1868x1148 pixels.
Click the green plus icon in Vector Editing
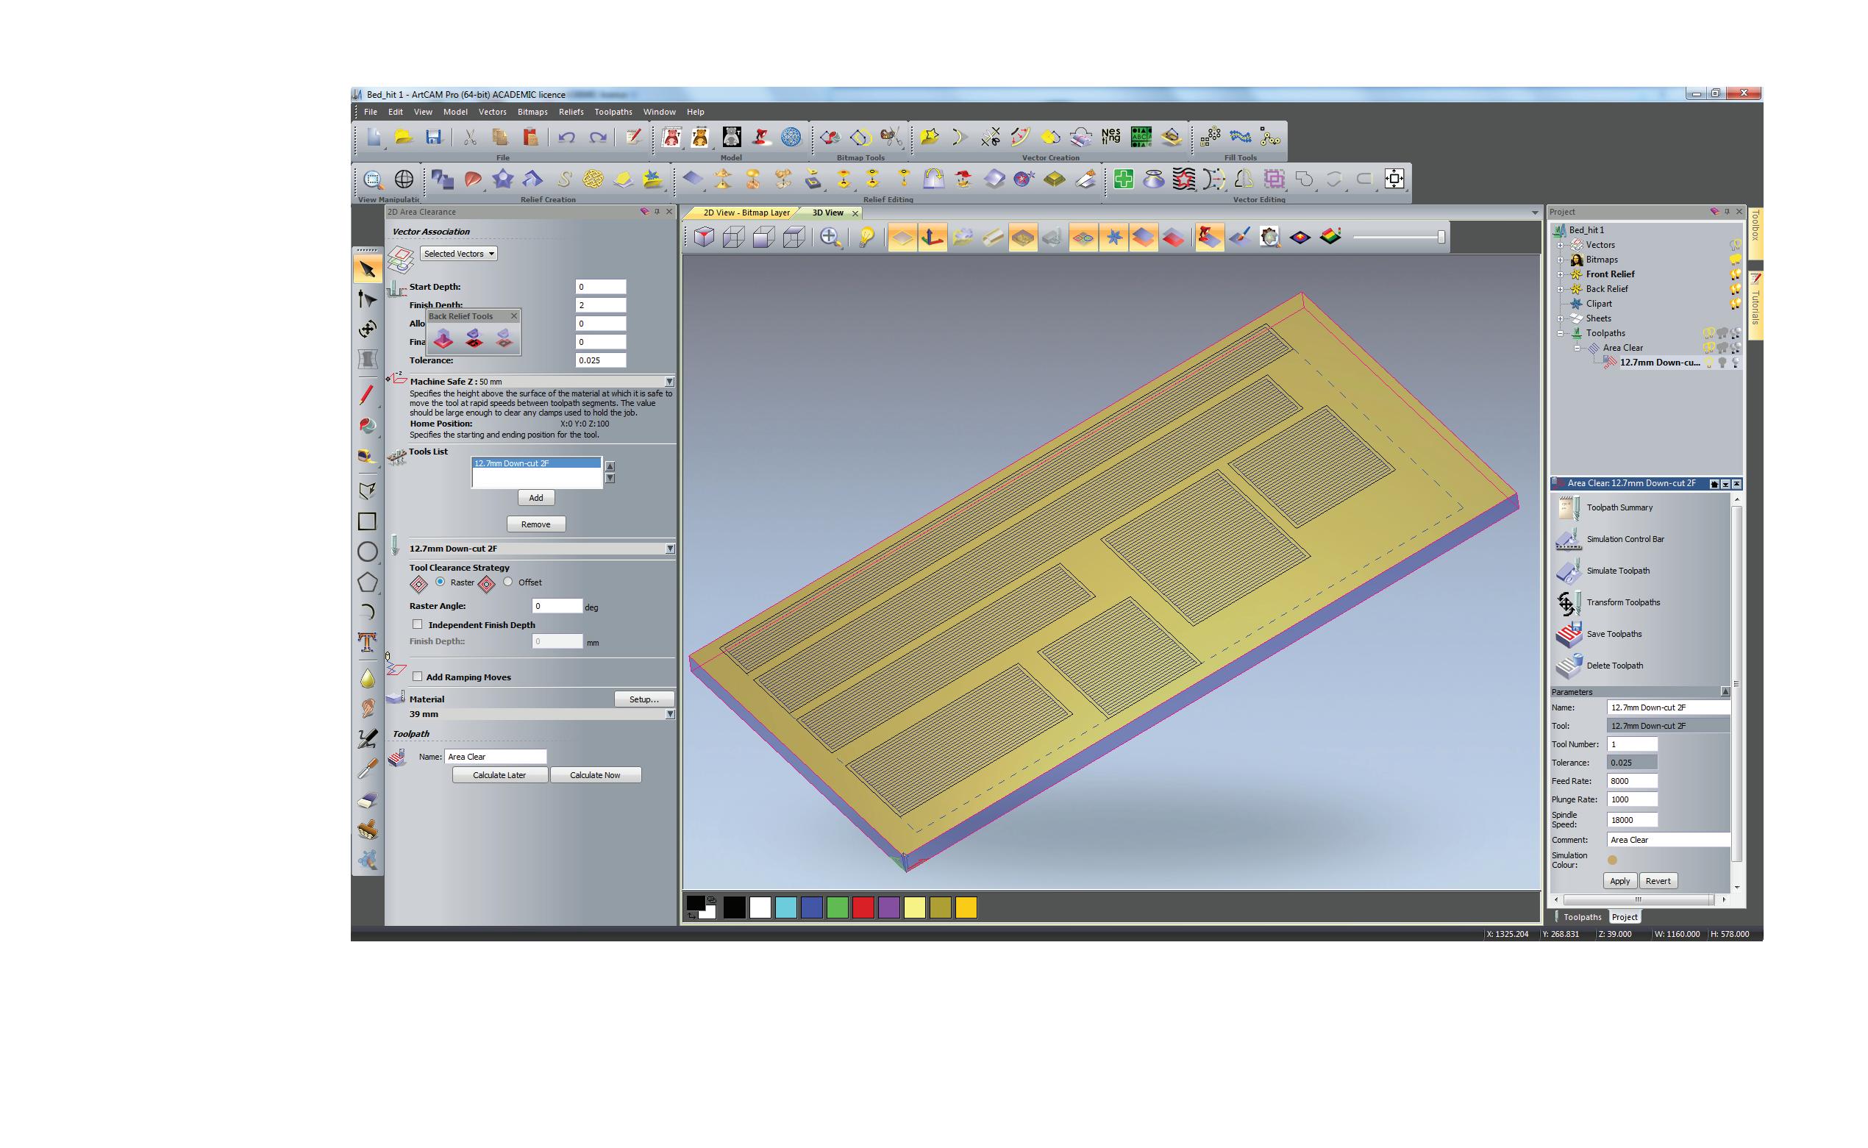pyautogui.click(x=1124, y=179)
